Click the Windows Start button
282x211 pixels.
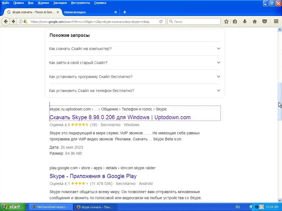pos(13,207)
